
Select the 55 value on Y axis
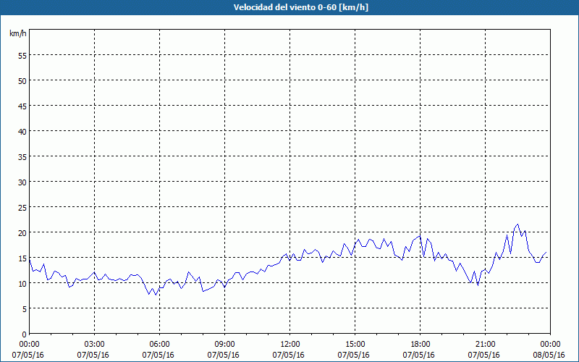click(x=22, y=56)
